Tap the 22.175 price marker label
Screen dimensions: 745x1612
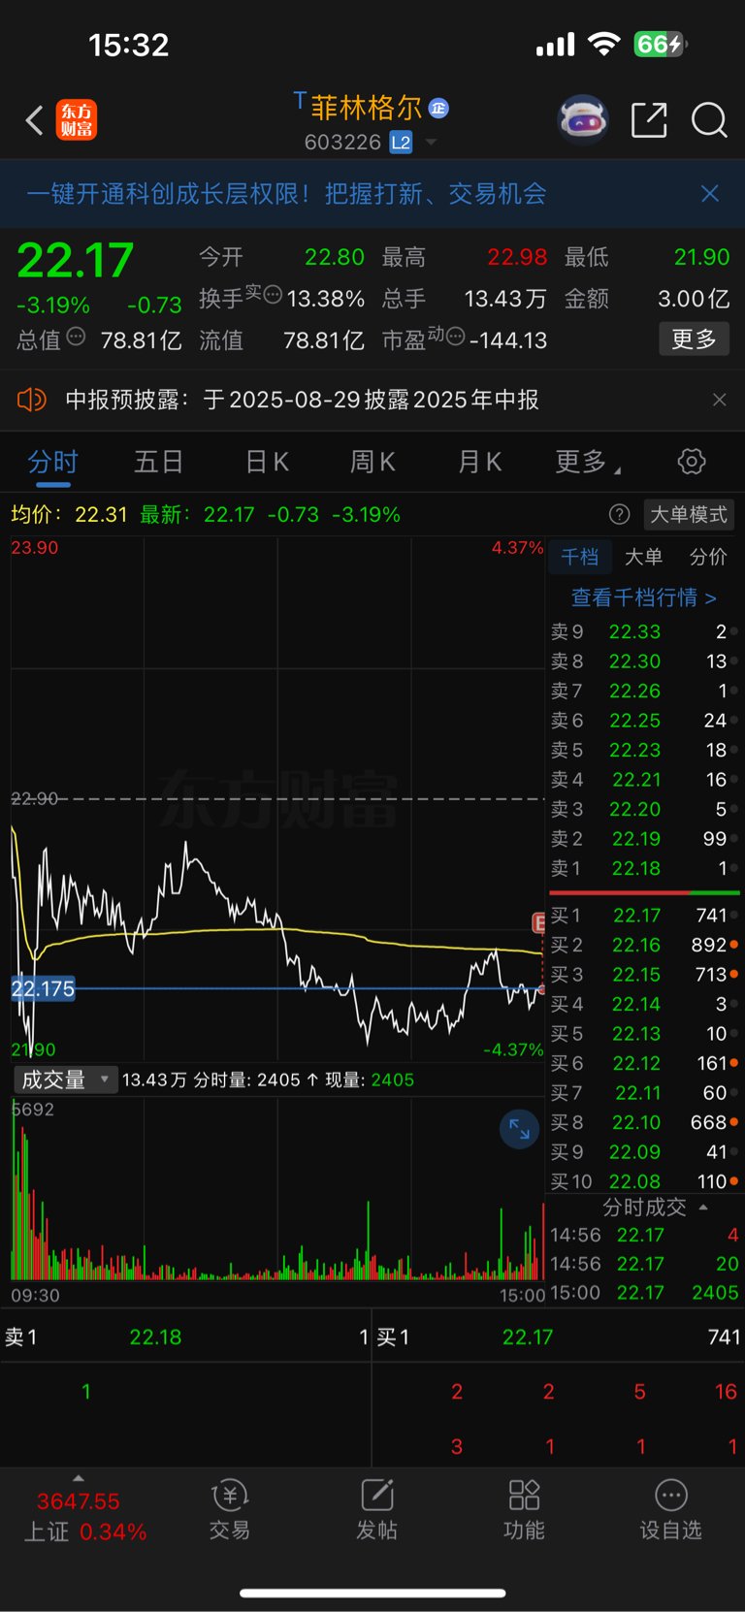point(43,989)
